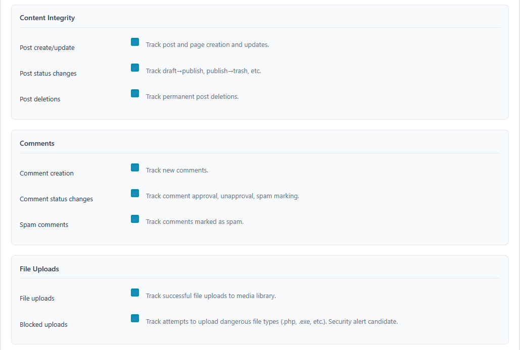This screenshot has width=520, height=350.
Task: Click the description 'Track new comments.'
Action: point(177,170)
